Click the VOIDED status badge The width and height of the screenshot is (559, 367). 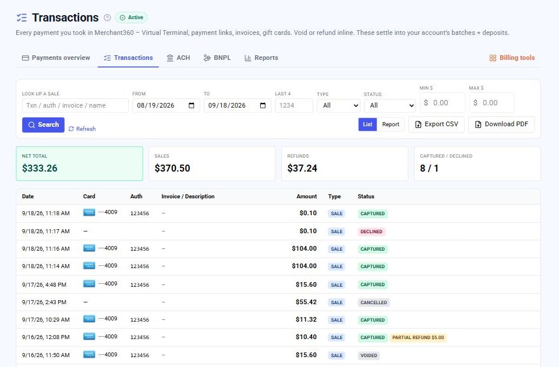pos(369,355)
